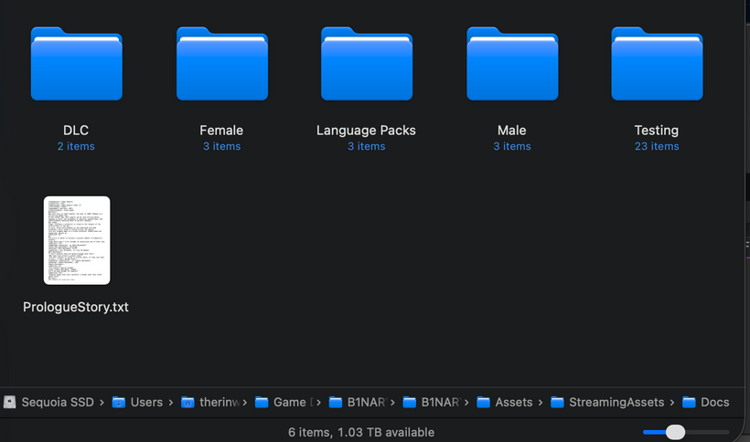Screen dimensions: 750x442
Task: Click the Language Packs folder name label
Action: point(366,131)
